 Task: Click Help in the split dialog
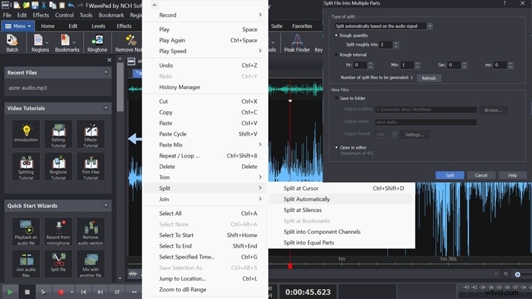512,175
